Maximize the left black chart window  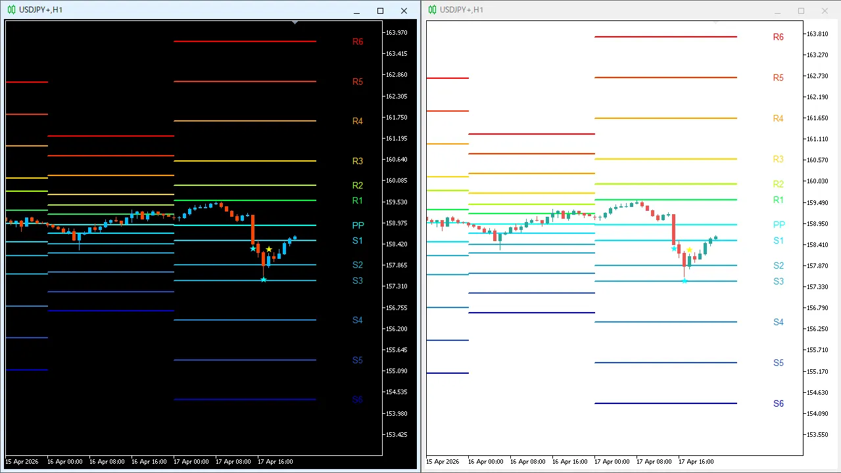pyautogui.click(x=380, y=11)
